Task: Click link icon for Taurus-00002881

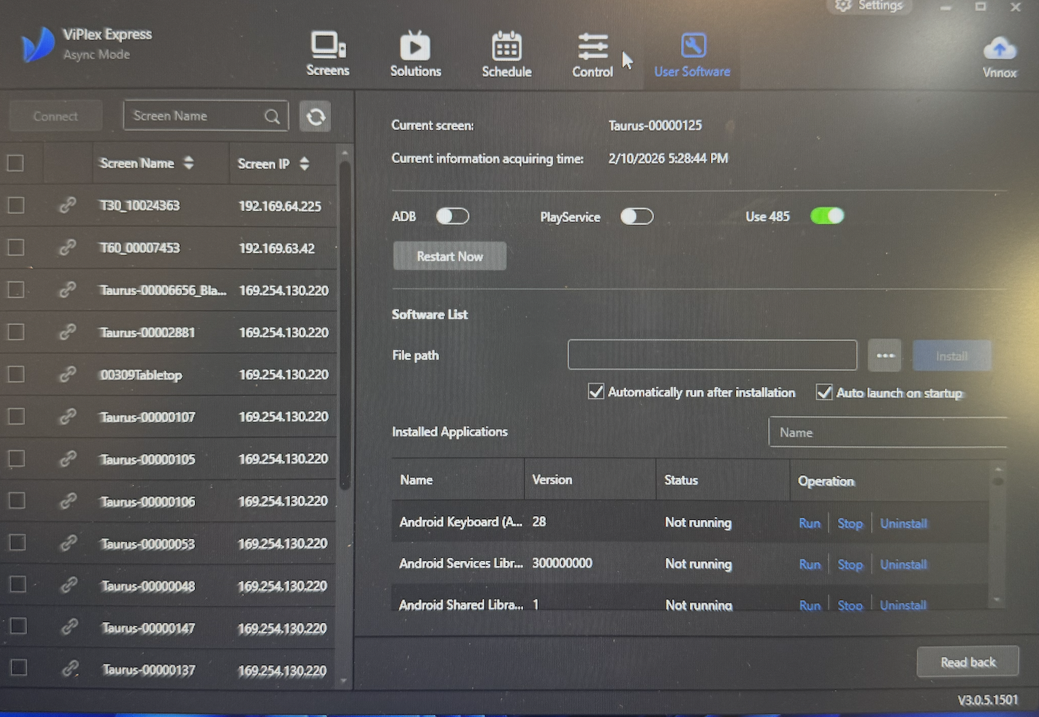Action: (67, 332)
